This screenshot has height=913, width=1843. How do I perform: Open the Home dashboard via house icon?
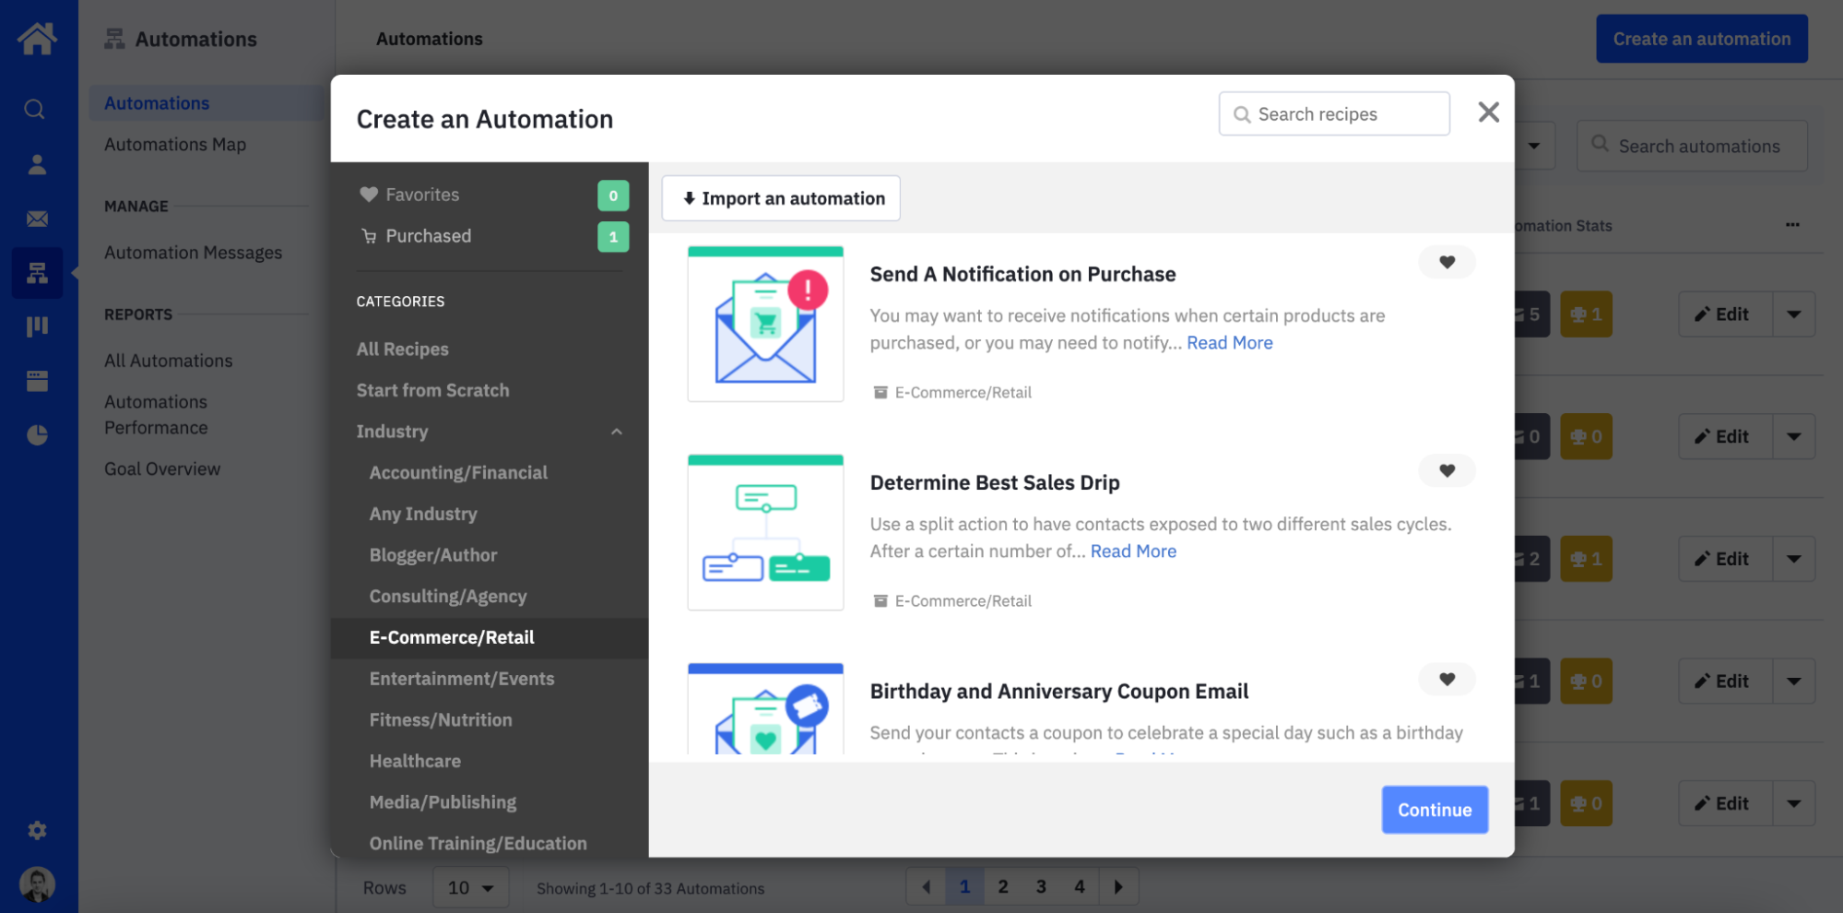(37, 39)
